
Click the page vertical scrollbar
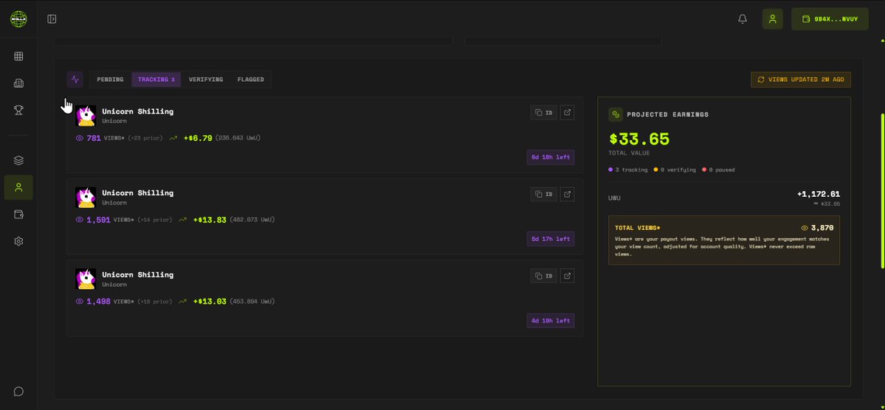coord(883,192)
